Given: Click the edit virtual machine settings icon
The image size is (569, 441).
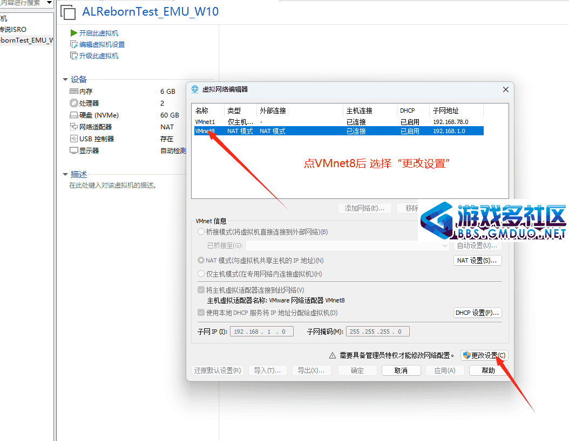Looking at the screenshot, I should click(73, 45).
